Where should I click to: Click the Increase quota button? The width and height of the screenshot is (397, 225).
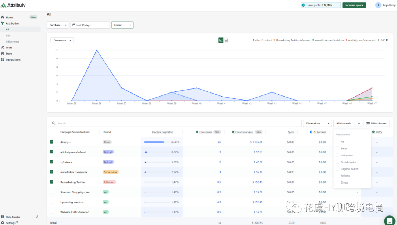click(354, 5)
